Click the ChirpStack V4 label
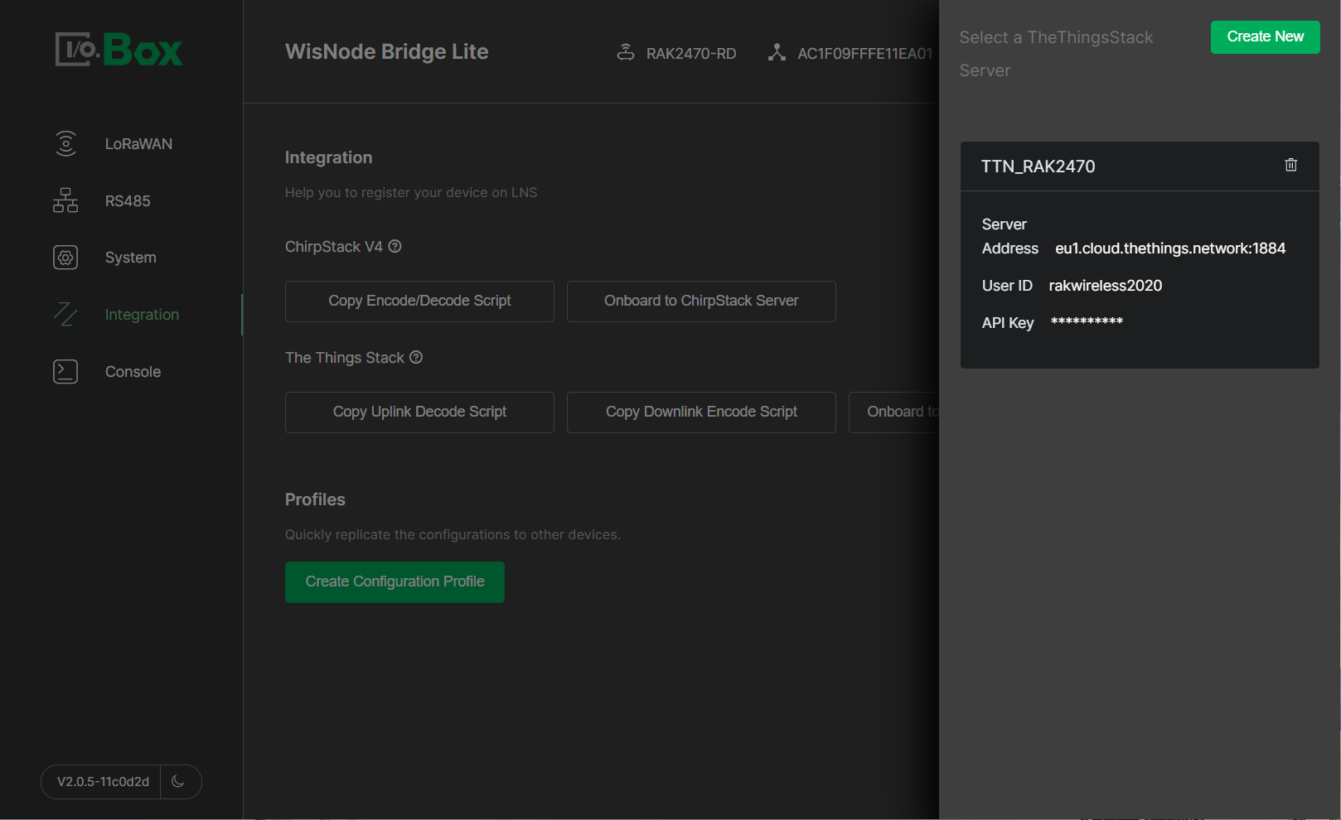Image resolution: width=1341 pixels, height=820 pixels. click(x=334, y=247)
